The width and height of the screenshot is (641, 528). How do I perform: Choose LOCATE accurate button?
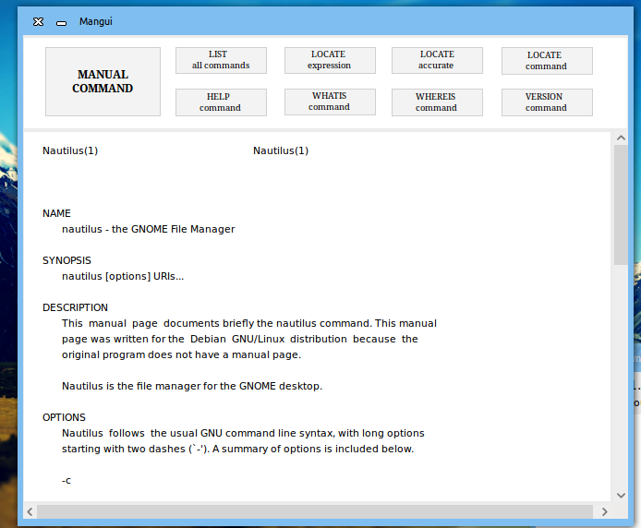pos(437,61)
